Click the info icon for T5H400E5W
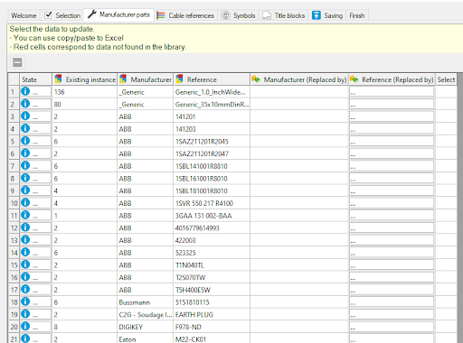 tap(25, 289)
